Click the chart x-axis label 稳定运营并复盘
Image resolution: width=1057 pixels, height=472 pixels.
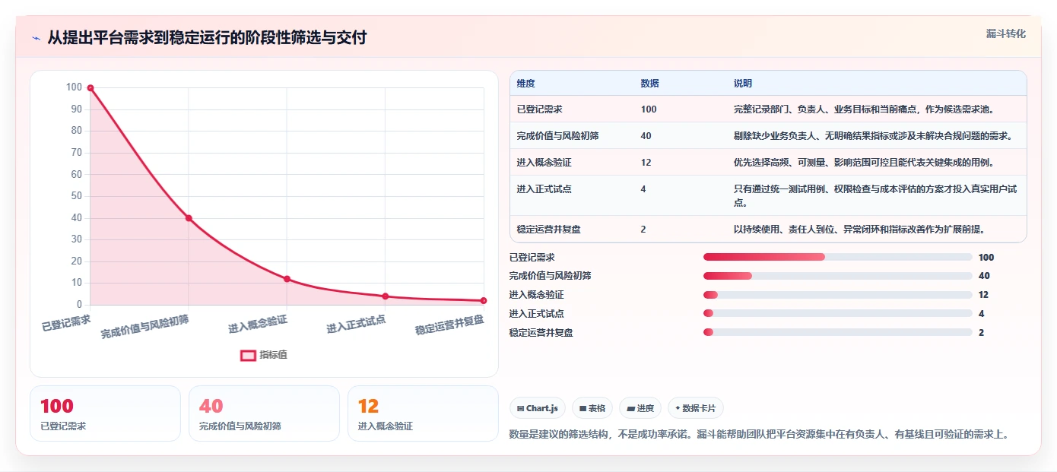tap(449, 325)
